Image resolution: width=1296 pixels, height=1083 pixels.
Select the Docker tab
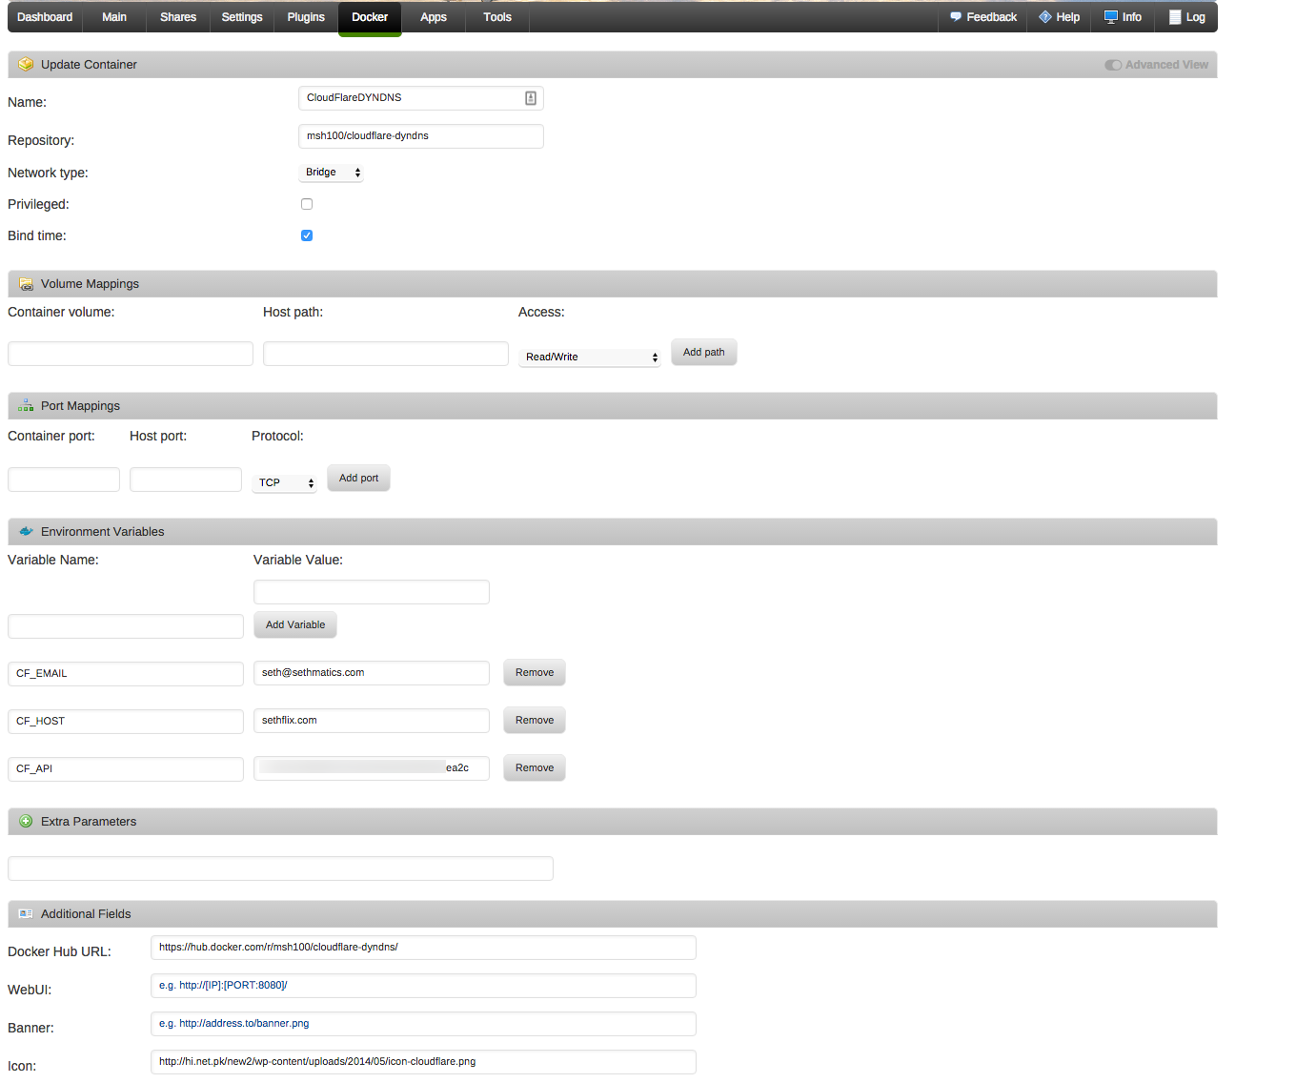tap(370, 17)
